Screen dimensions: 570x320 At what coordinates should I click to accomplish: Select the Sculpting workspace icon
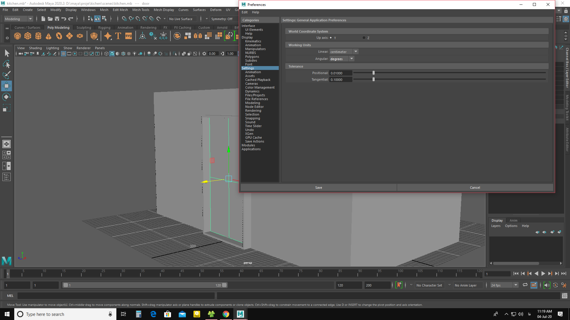(83, 27)
